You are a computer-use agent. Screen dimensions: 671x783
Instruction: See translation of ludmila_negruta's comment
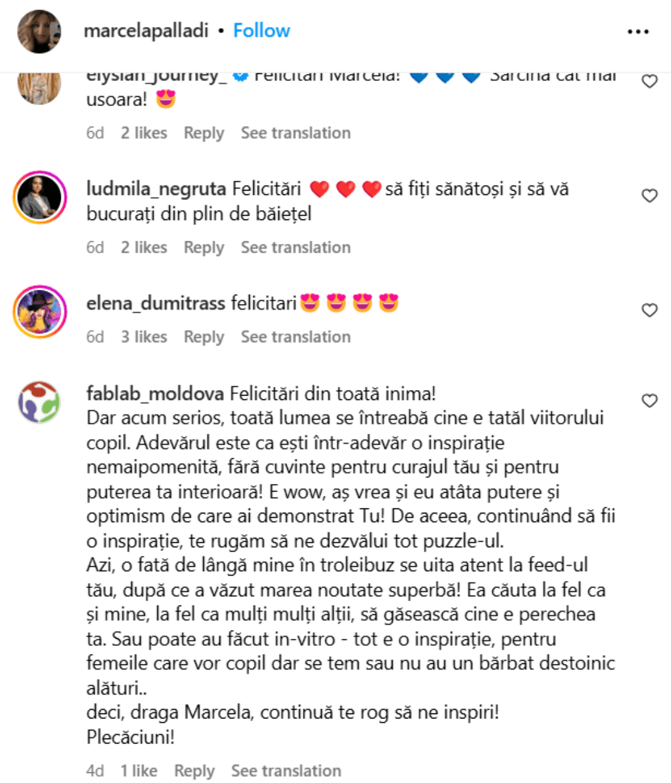click(x=296, y=248)
